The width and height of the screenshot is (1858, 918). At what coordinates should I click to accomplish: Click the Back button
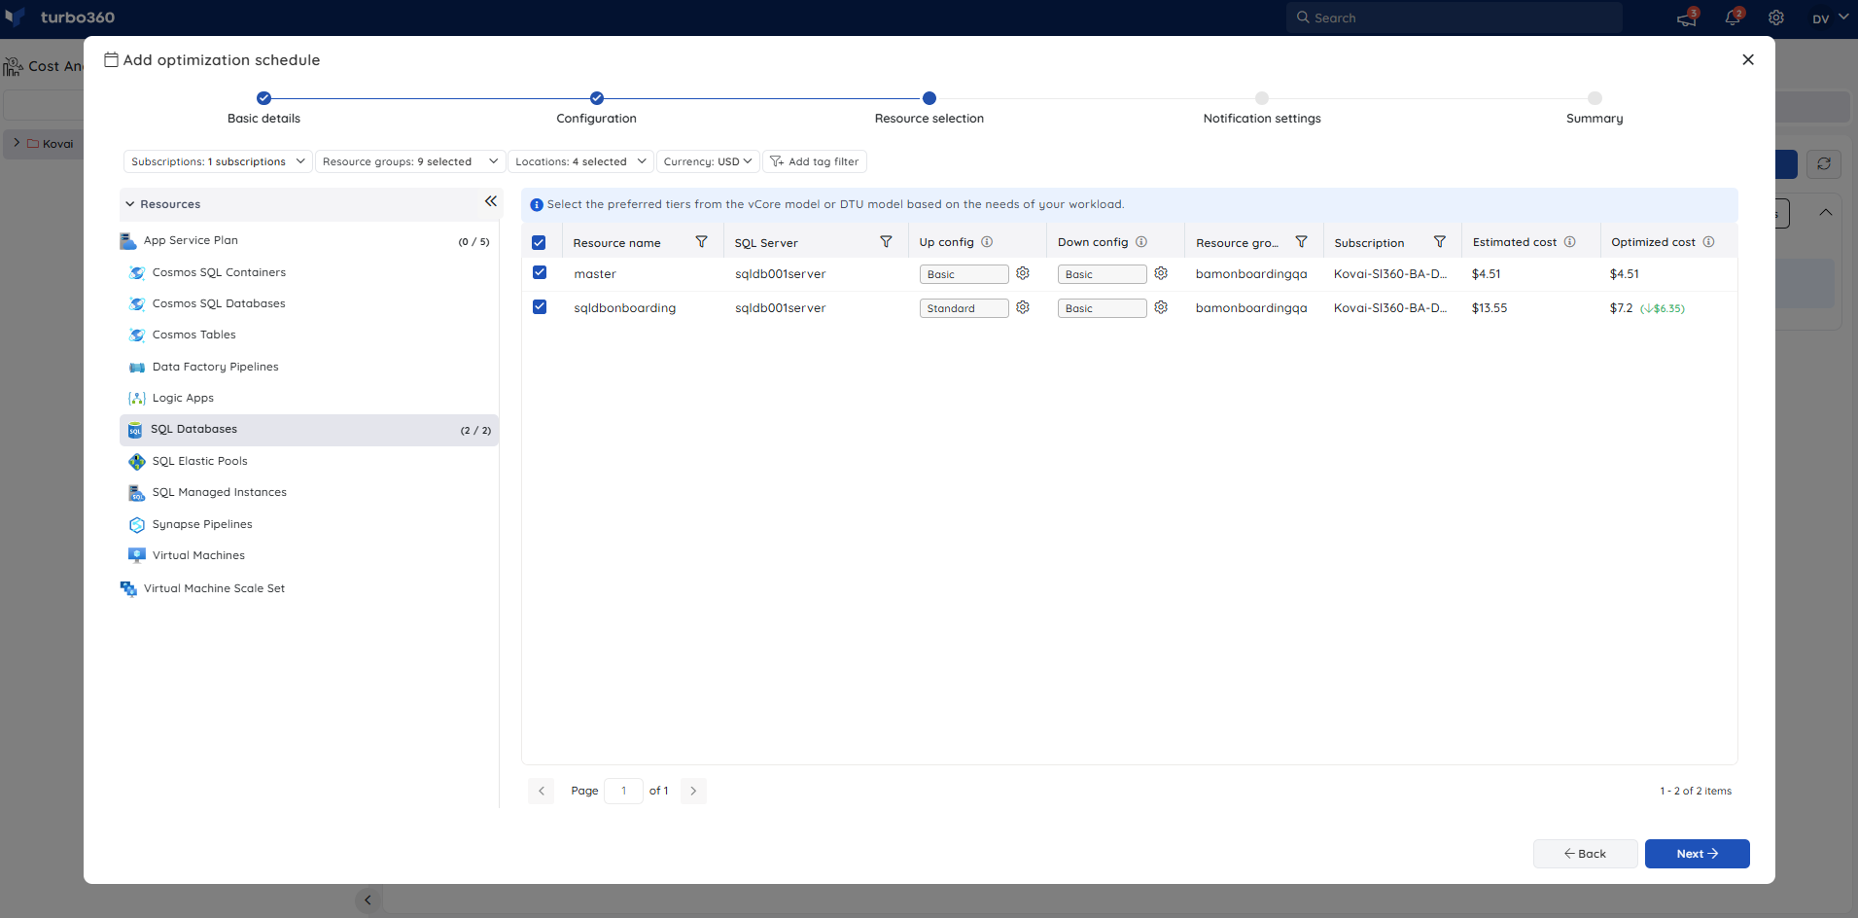click(x=1585, y=854)
